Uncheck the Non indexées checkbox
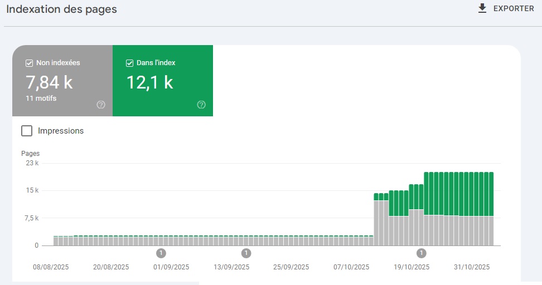Screen dimensions: 542x285 click(30, 63)
